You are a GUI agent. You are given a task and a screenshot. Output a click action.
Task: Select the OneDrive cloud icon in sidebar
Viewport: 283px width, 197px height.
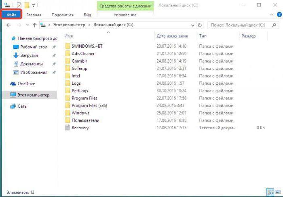[13, 84]
